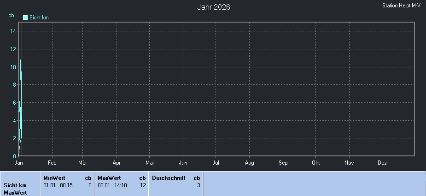This screenshot has width=426, height=196.
Task: Click the cyan Sicht km legend swatch
Action: (25, 18)
